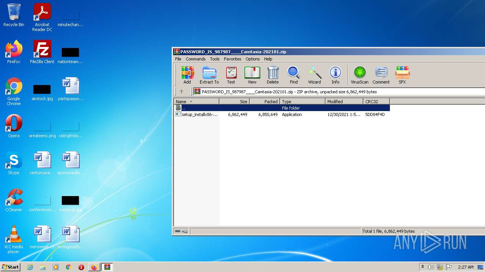The width and height of the screenshot is (485, 272).
Task: Click the Action Center flag tray icon
Action: pyautogui.click(x=449, y=267)
